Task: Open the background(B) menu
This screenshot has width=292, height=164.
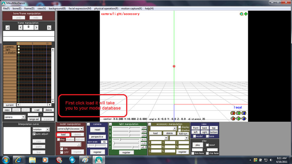Action: tap(57, 8)
